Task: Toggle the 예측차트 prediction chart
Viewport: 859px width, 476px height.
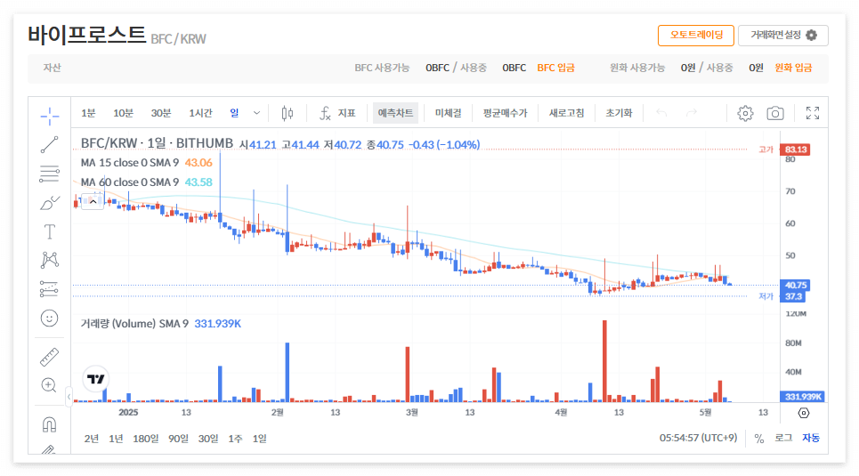Action: 395,113
